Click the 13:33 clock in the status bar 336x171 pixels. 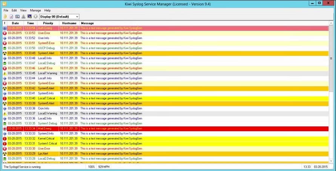coord(307,167)
